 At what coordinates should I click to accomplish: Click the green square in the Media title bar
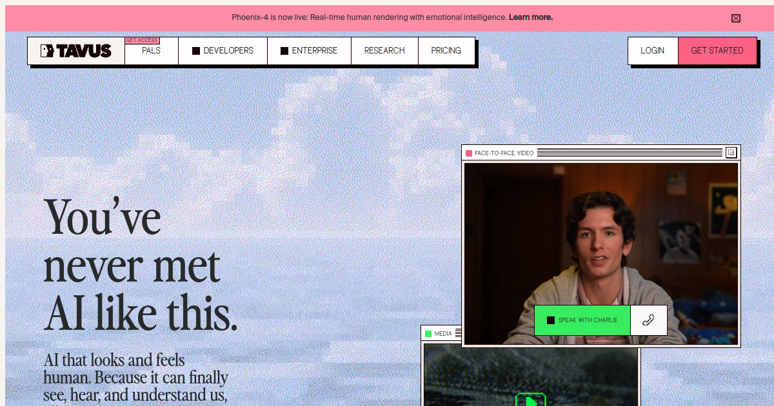pos(428,334)
